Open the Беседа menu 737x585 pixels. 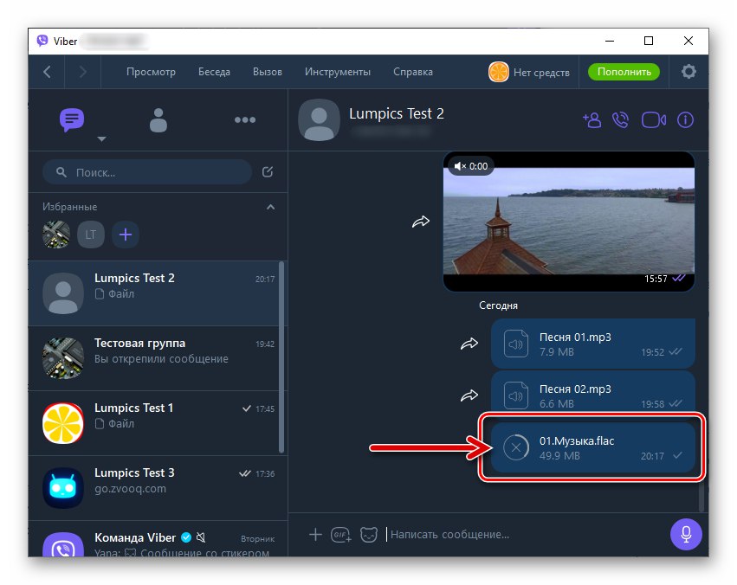pyautogui.click(x=214, y=72)
